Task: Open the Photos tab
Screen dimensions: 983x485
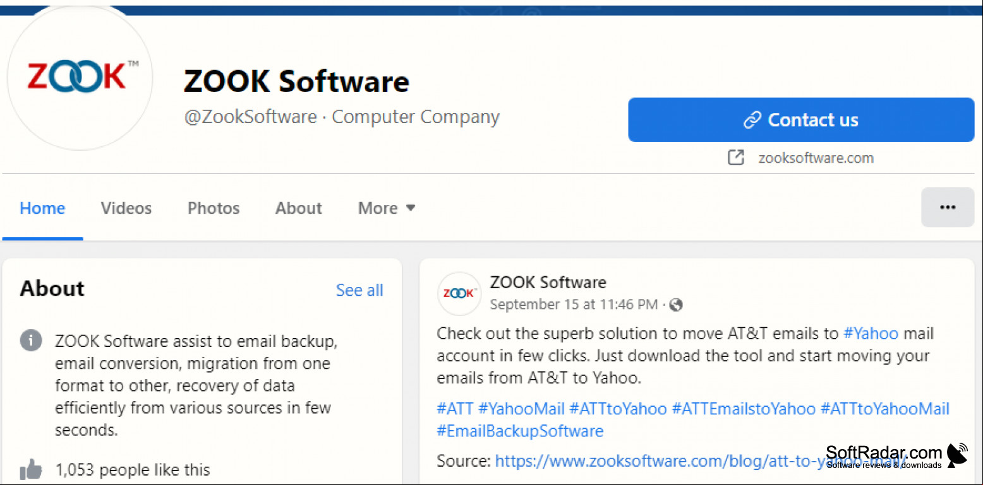Action: pyautogui.click(x=214, y=208)
